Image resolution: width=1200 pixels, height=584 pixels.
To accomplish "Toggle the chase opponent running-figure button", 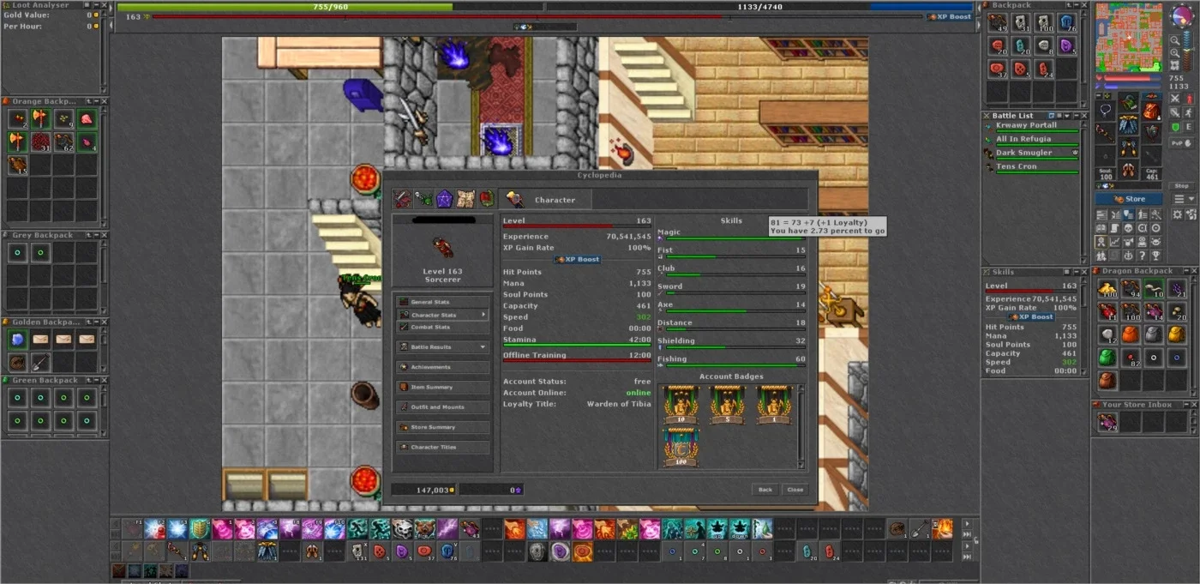I will coord(1190,113).
